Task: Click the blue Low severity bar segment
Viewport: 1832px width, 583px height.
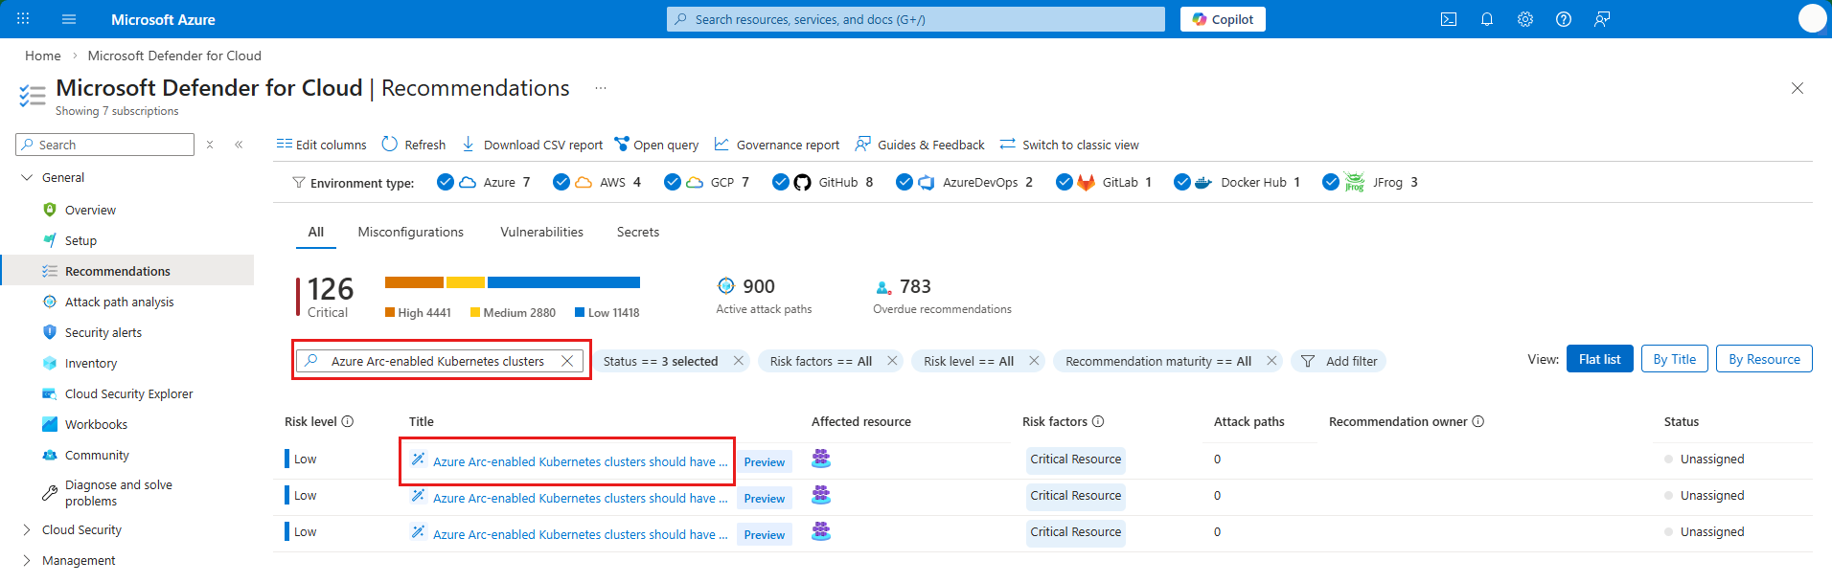Action: click(563, 282)
